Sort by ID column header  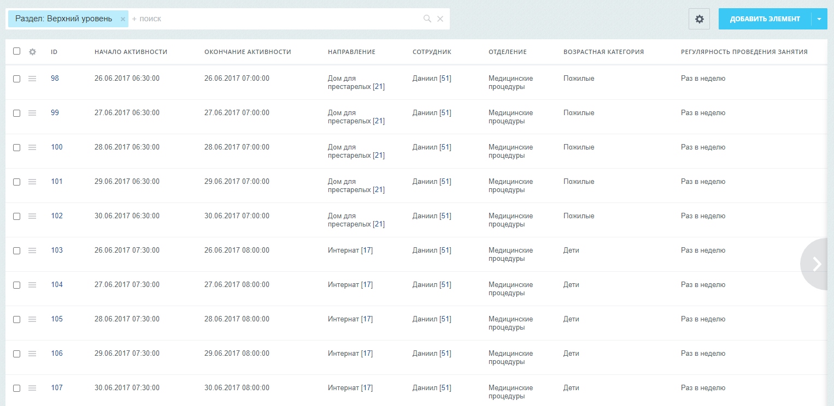54,52
